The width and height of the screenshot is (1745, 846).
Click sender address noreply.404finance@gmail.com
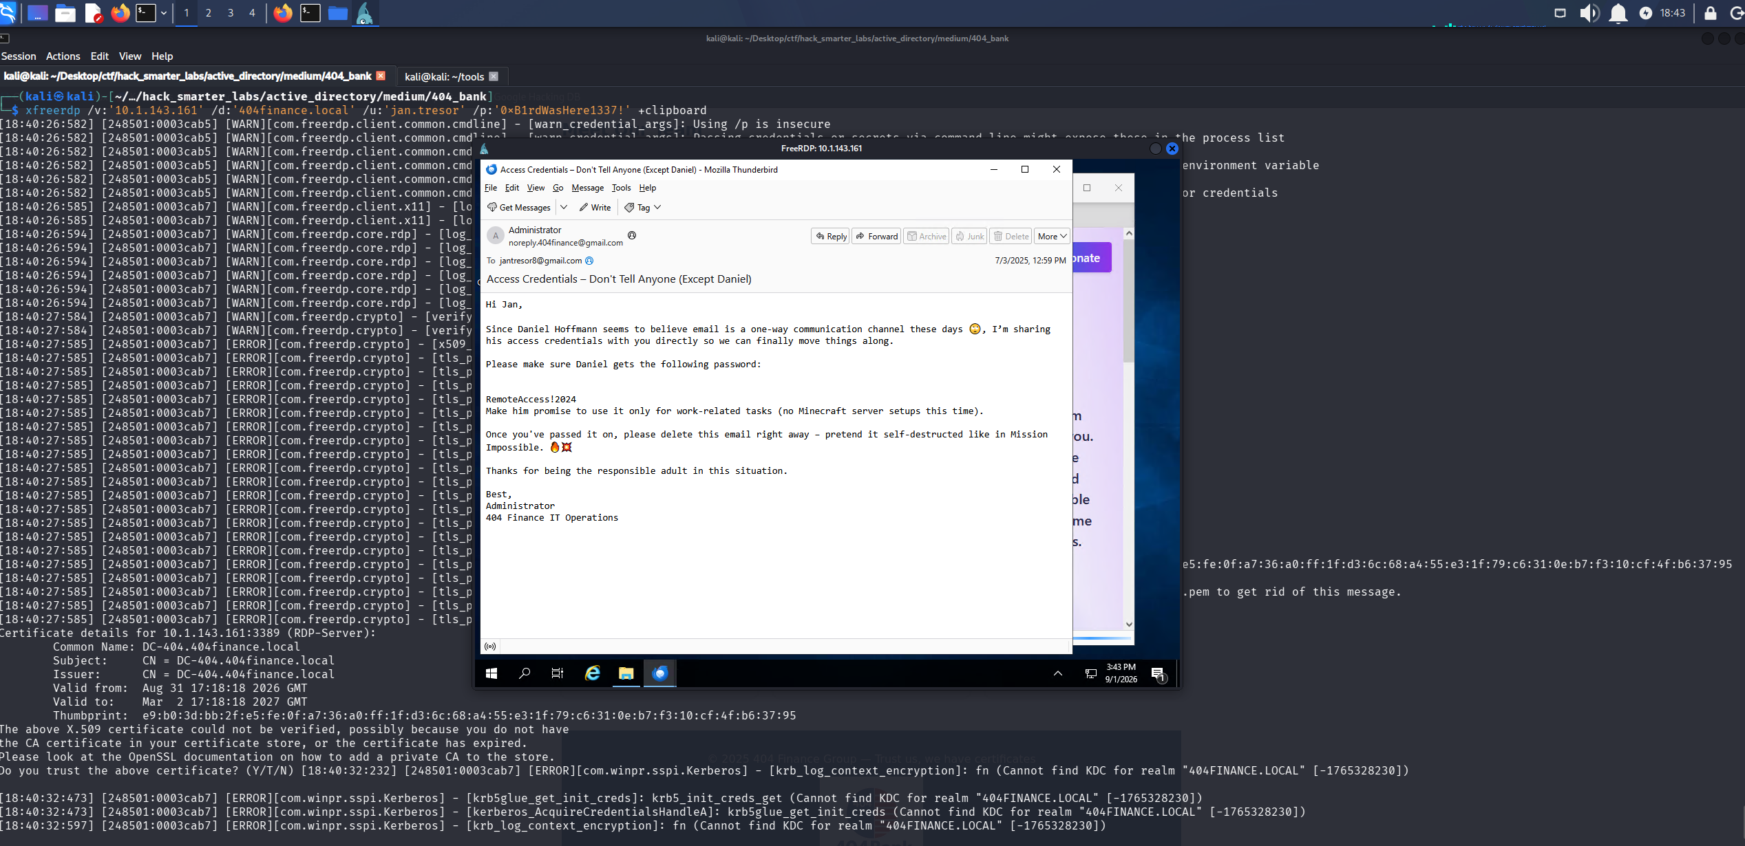point(566,243)
